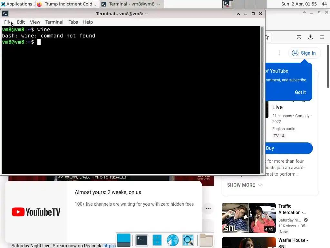Open Firefox Pocket save icon
330x248 pixels.
(299, 37)
